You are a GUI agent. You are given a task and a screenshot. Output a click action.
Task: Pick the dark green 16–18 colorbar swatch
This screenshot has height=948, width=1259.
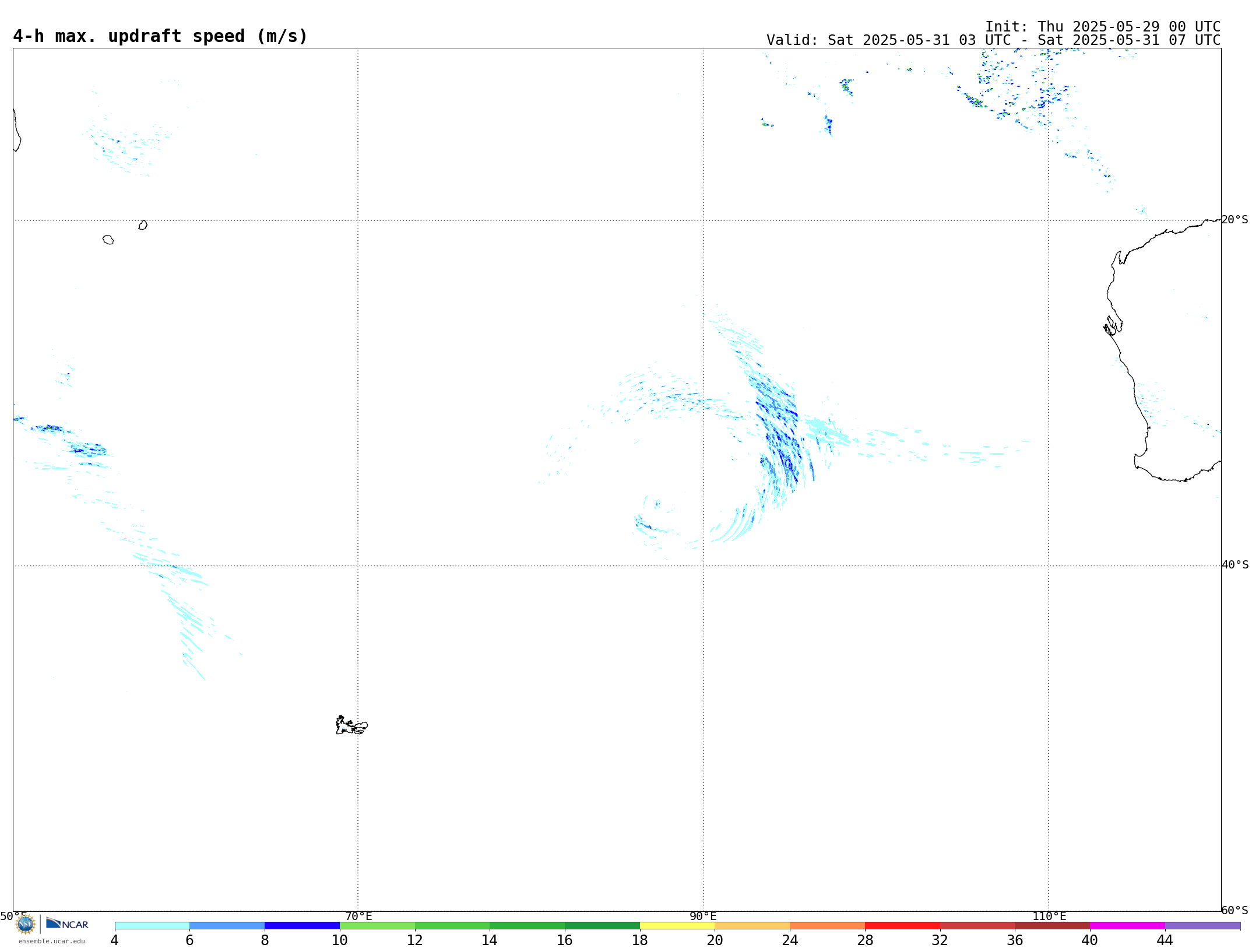click(602, 926)
